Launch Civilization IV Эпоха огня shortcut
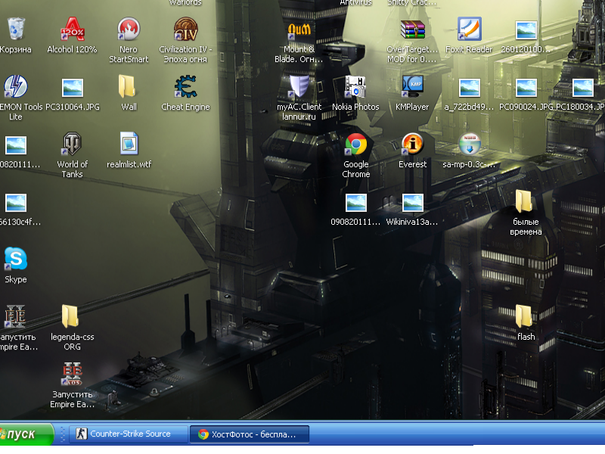This screenshot has height=454, width=605. coord(185,29)
